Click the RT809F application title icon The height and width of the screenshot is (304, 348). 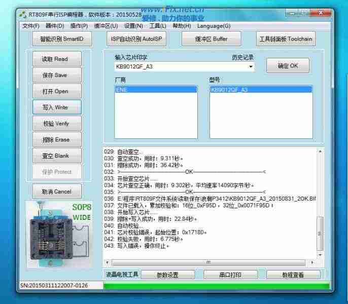[23, 15]
